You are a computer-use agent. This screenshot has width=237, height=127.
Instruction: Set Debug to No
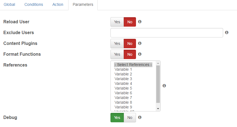130,118
